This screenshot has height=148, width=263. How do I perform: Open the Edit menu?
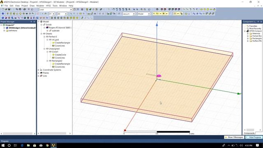(12, 5)
